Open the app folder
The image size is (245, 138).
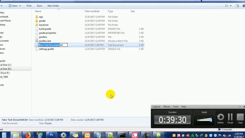(41, 17)
